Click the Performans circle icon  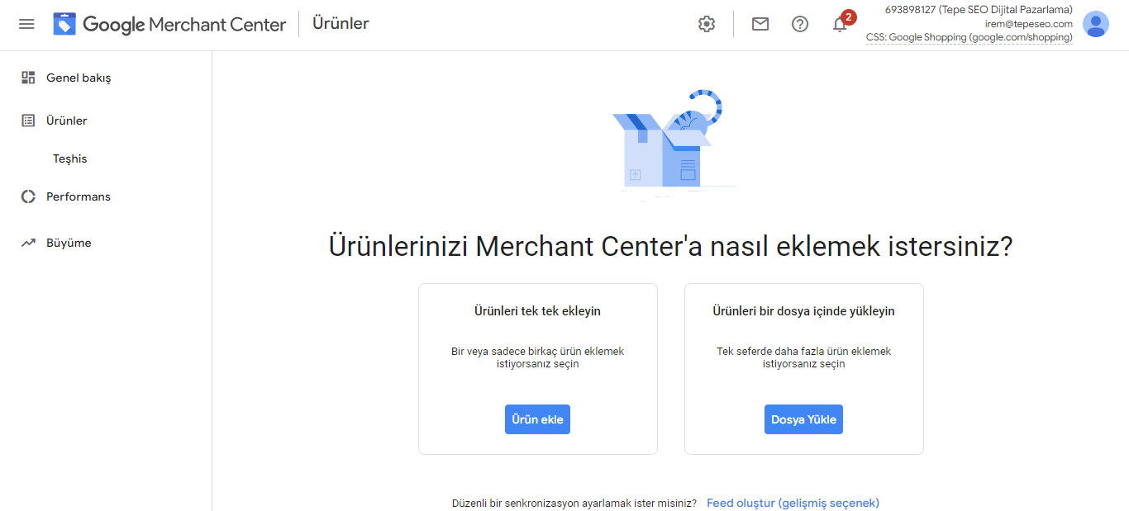pos(28,196)
